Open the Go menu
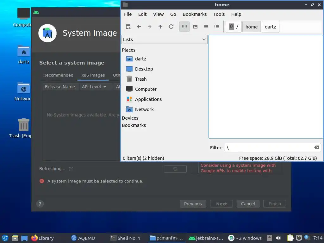Viewport: 324px width, 243px height. tap(173, 14)
